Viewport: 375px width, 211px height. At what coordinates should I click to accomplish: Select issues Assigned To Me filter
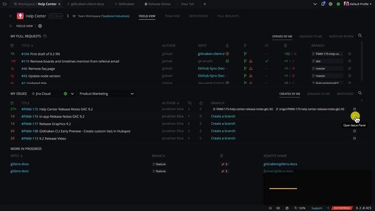318,94
